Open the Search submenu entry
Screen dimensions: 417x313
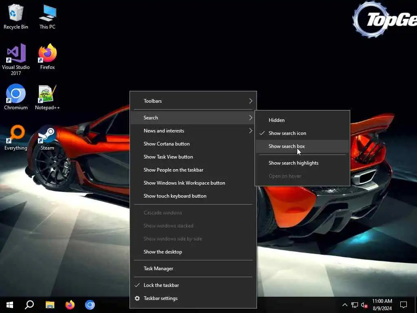click(193, 118)
